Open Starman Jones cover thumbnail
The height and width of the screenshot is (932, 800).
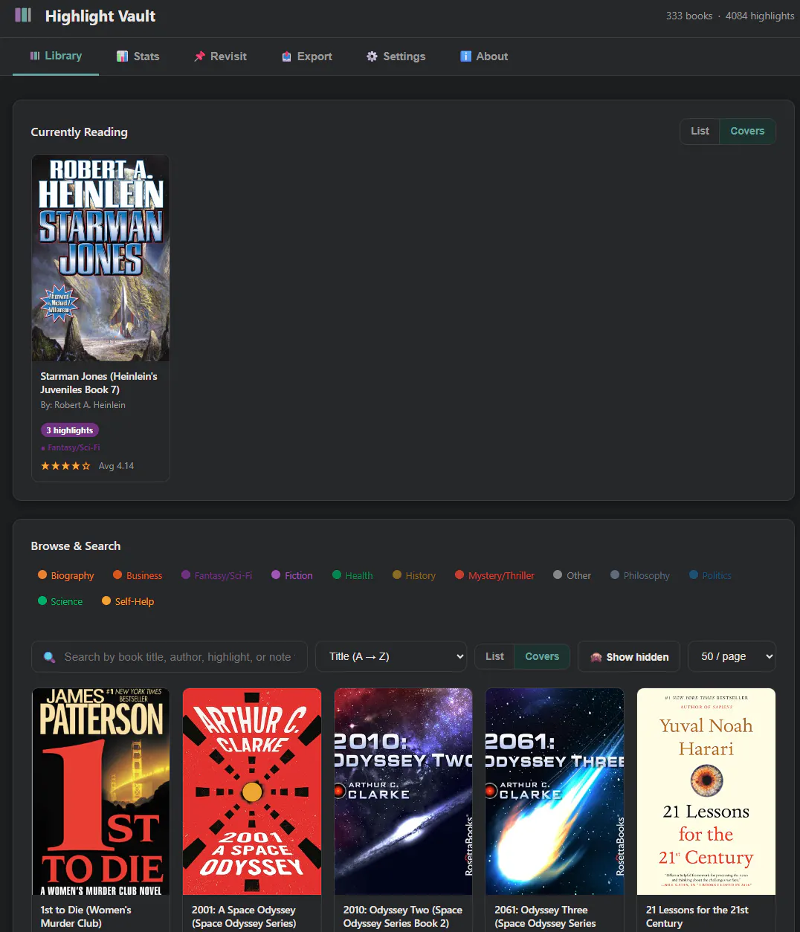point(100,258)
